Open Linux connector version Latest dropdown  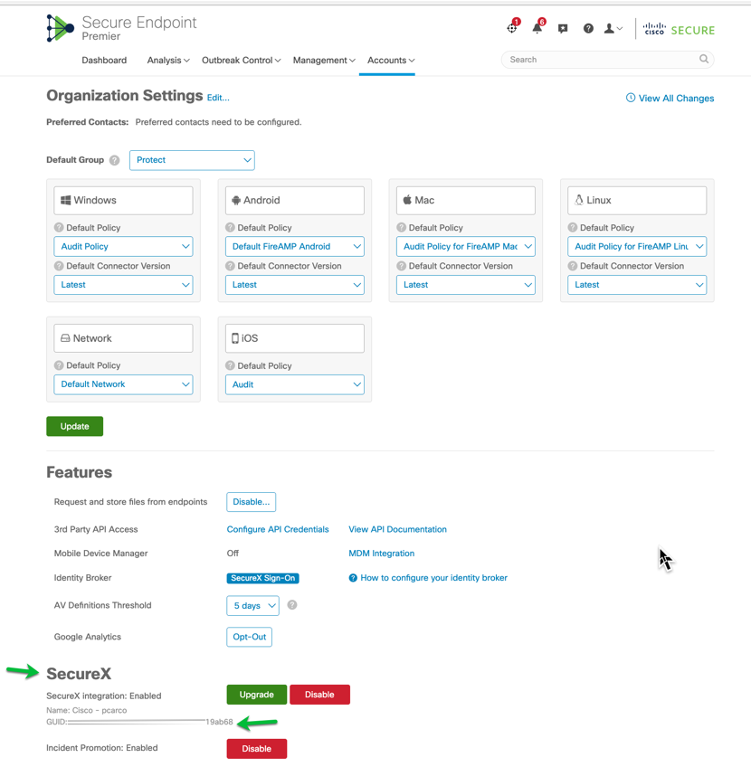tap(637, 285)
